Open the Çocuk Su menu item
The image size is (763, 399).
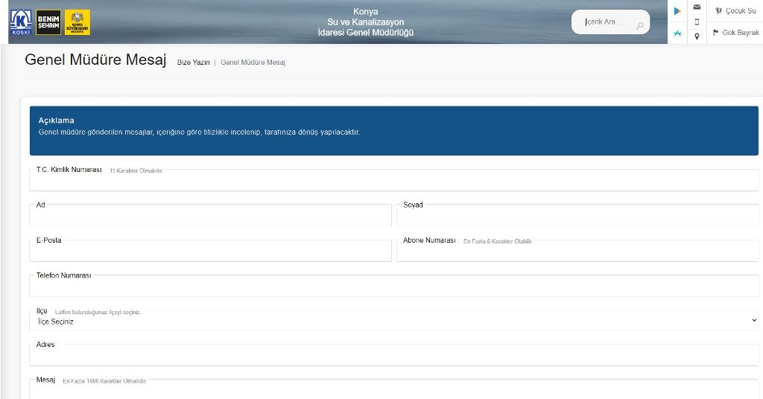click(735, 11)
